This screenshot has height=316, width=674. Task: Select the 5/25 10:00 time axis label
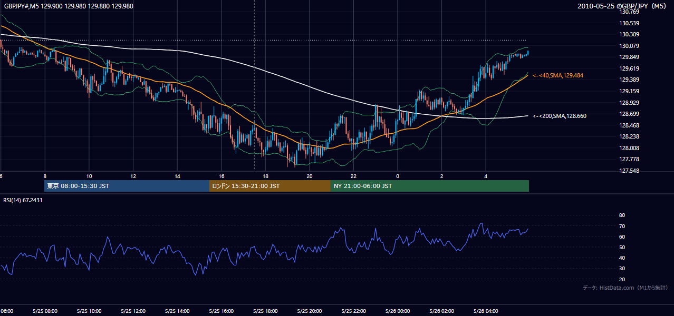tap(89, 311)
